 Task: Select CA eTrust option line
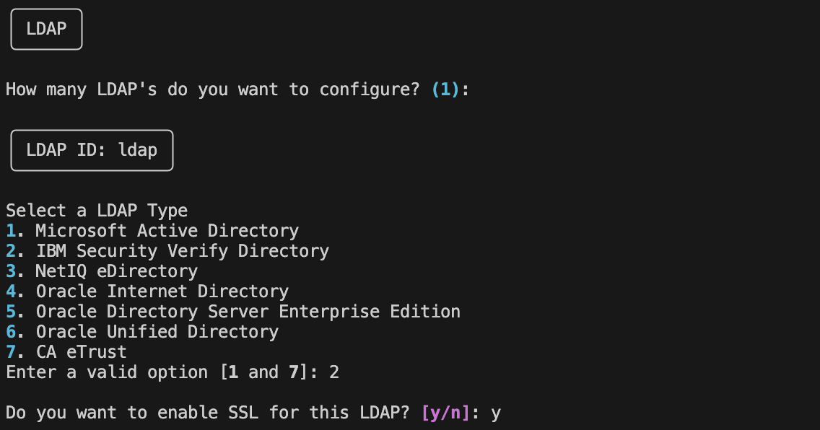pos(66,352)
